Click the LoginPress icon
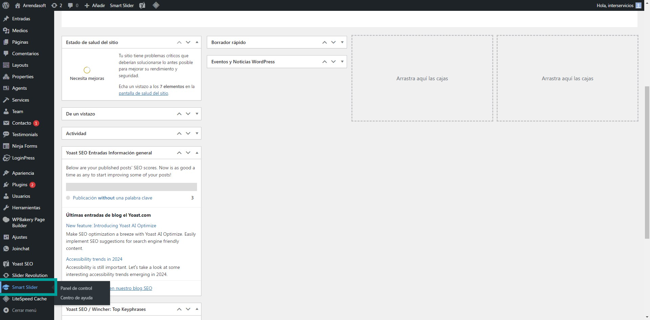 pos(6,158)
